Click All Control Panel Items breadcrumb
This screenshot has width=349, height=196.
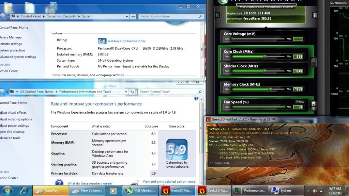tap(36, 92)
